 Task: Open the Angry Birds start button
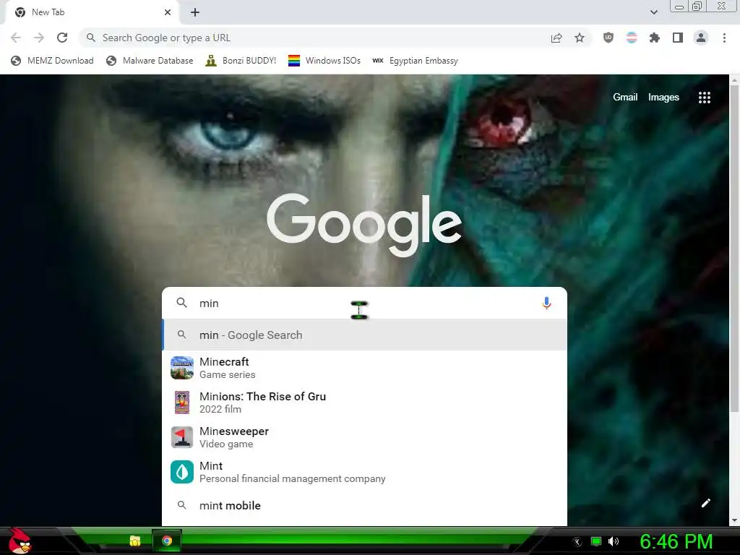pyautogui.click(x=20, y=541)
